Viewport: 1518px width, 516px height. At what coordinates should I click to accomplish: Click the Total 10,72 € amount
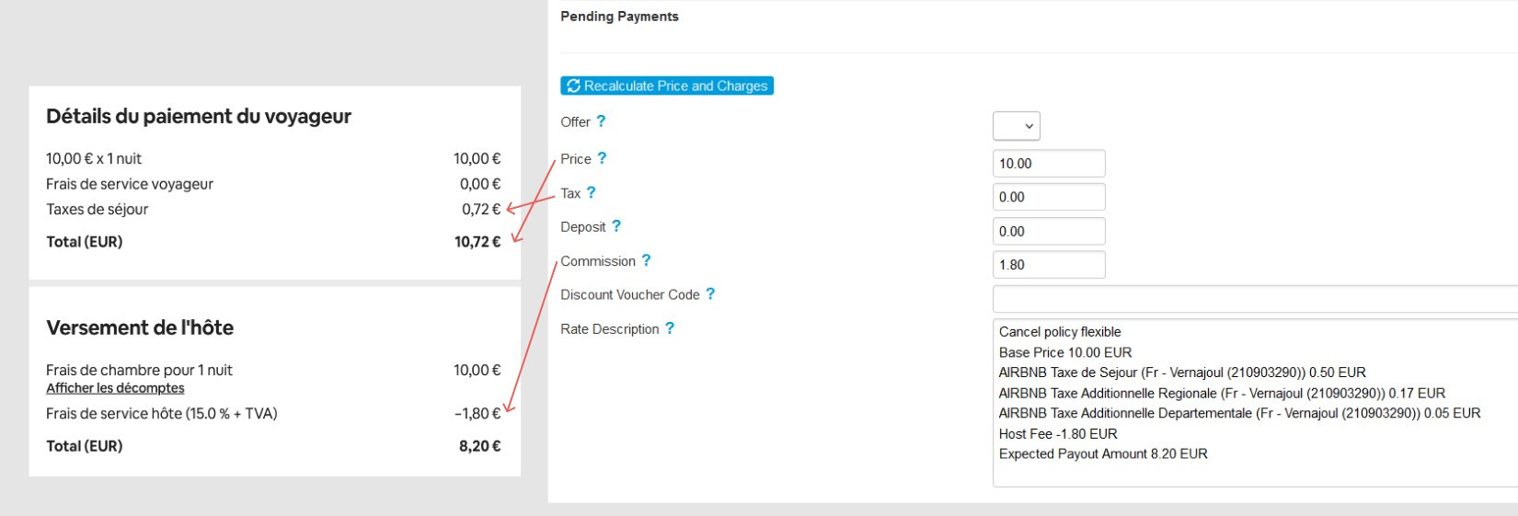[x=477, y=242]
